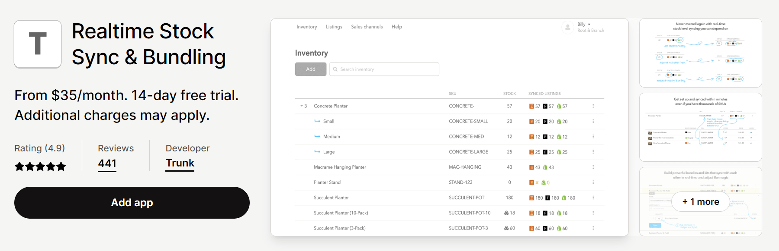
Task: Click the Faire icon in the SUCCULENT-POT row
Action: (x=548, y=198)
